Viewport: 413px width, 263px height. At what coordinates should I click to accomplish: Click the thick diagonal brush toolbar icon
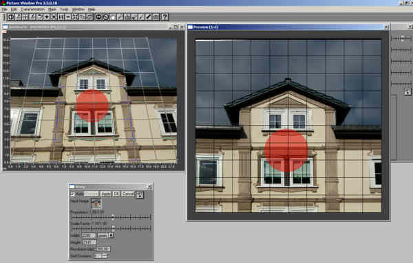[x=149, y=17]
